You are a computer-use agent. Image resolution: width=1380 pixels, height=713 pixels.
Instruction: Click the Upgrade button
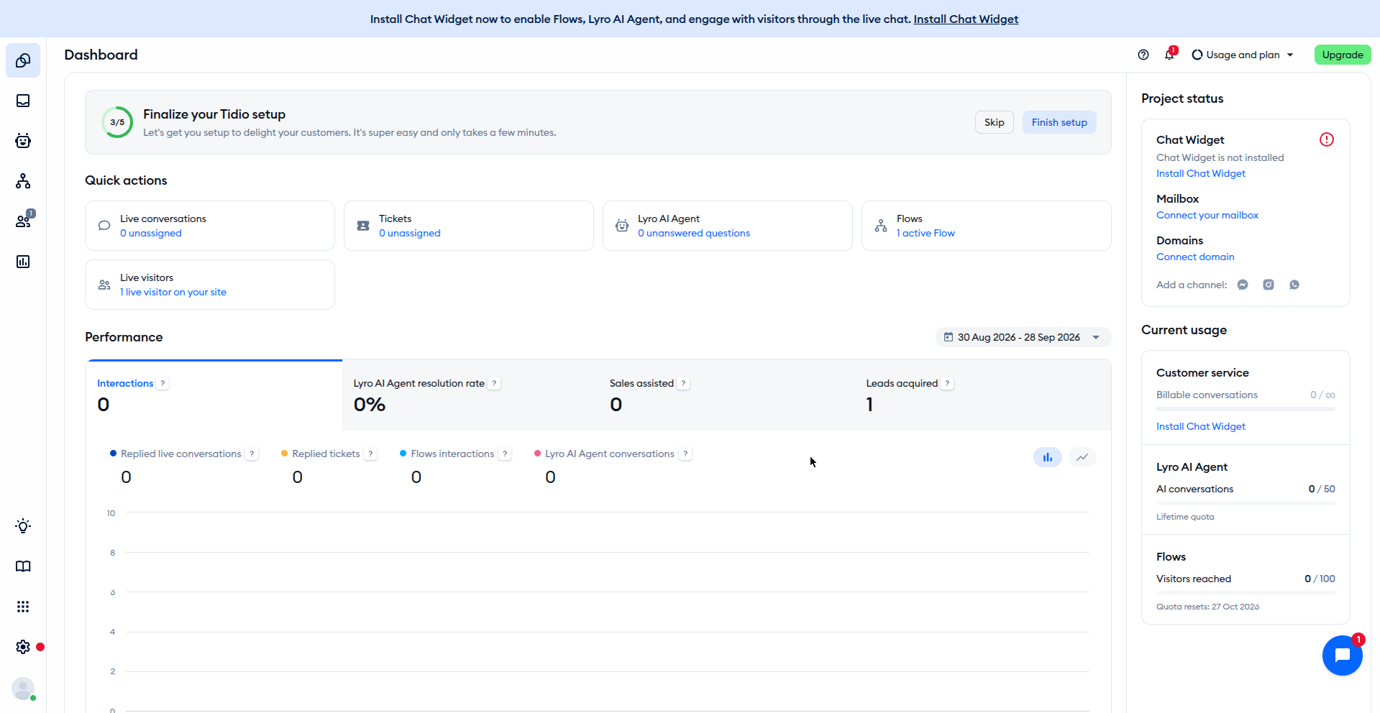[x=1343, y=55]
